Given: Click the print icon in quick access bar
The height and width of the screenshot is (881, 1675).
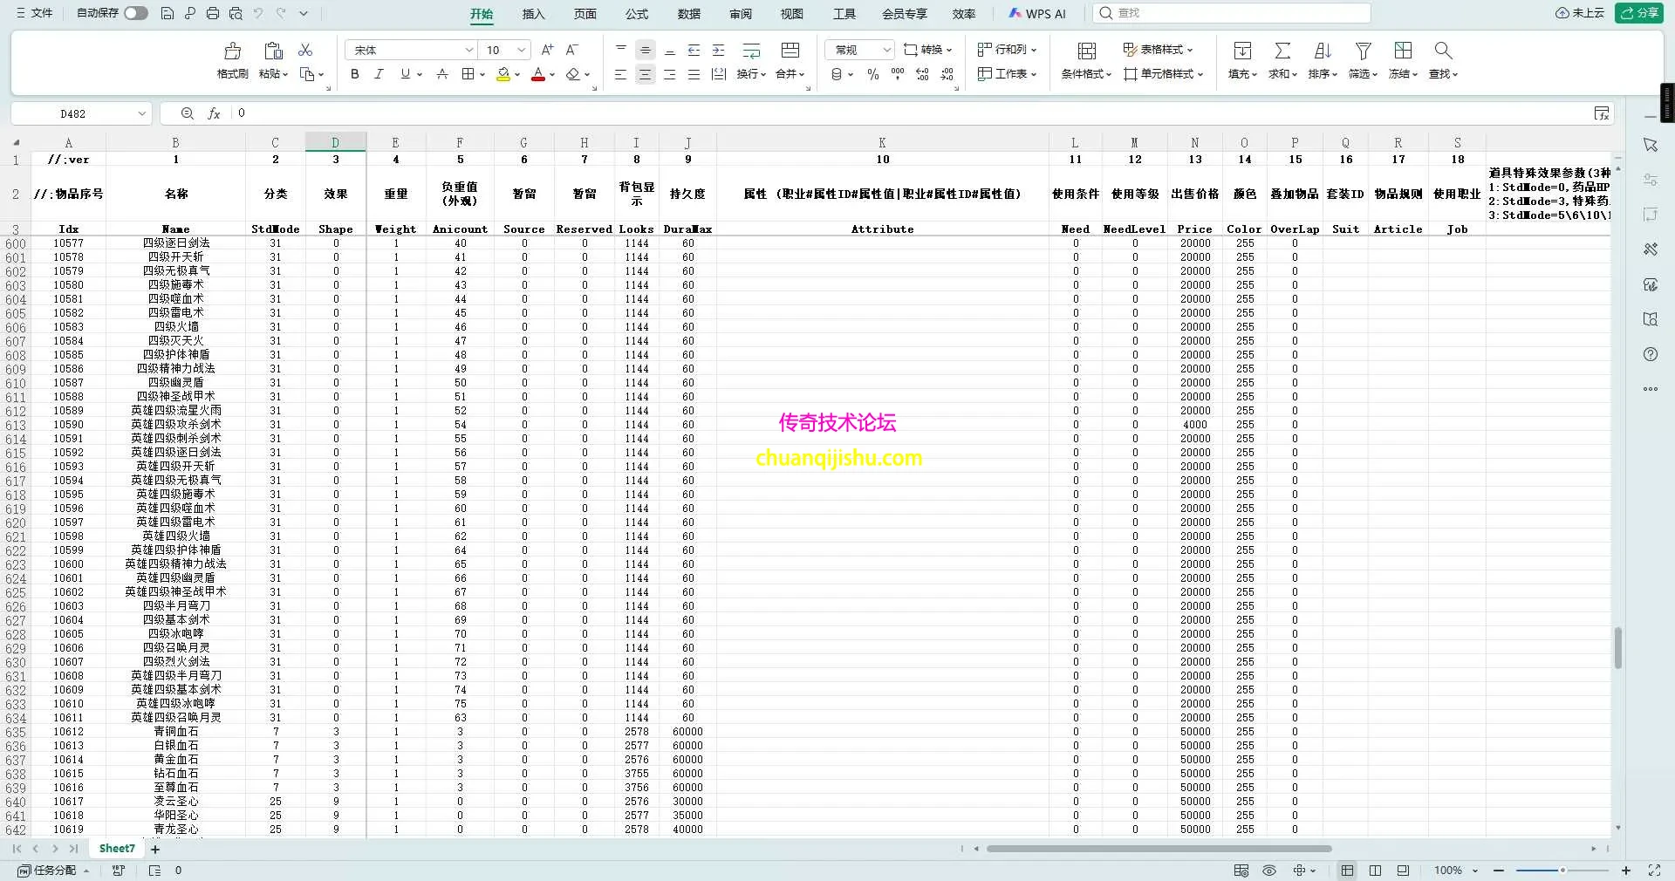Looking at the screenshot, I should click(213, 13).
